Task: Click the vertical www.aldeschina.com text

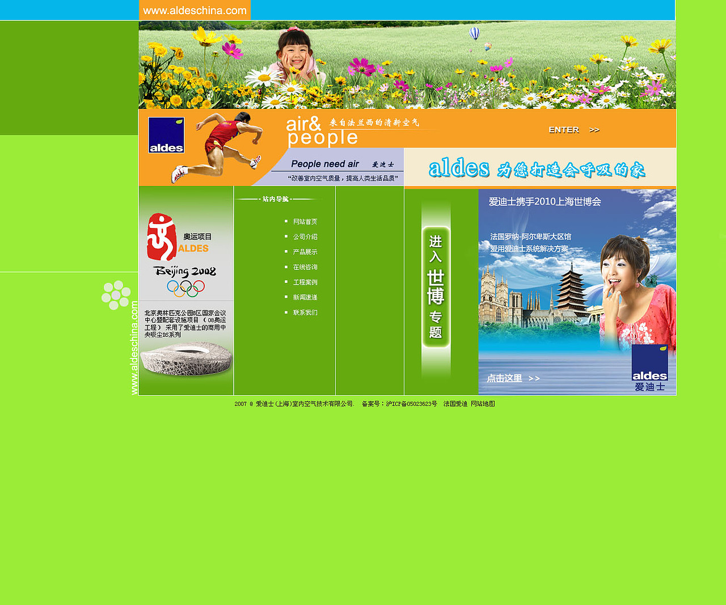Action: [x=134, y=348]
